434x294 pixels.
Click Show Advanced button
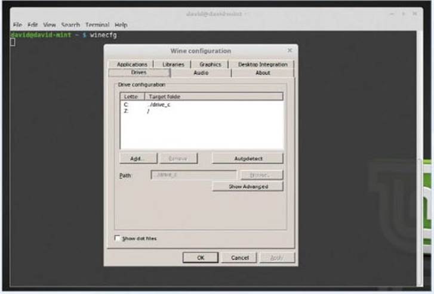tap(248, 187)
